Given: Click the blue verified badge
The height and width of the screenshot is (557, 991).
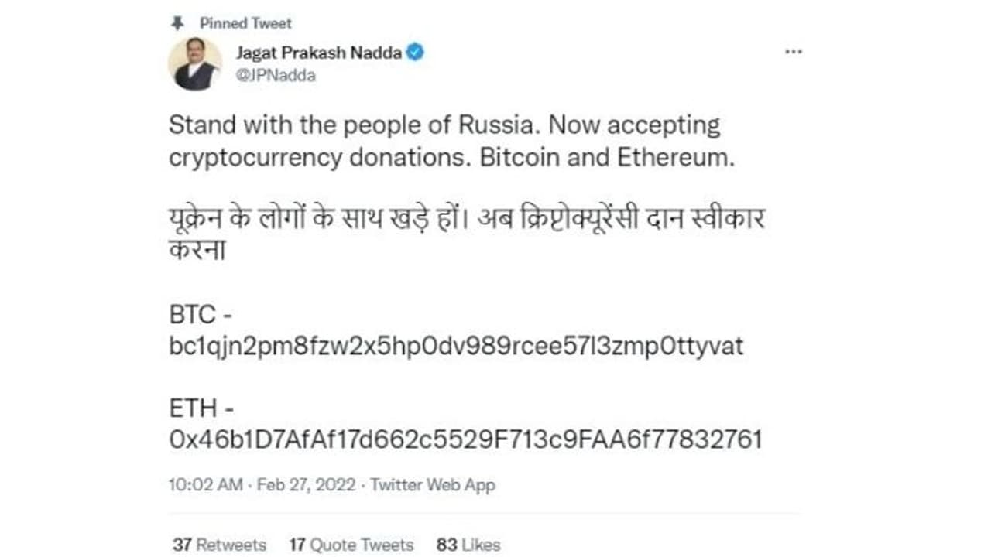Looking at the screenshot, I should (417, 53).
